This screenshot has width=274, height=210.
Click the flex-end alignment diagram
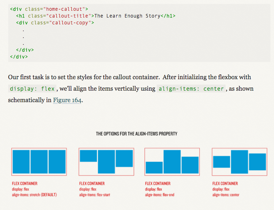pyautogui.click(x=172, y=162)
